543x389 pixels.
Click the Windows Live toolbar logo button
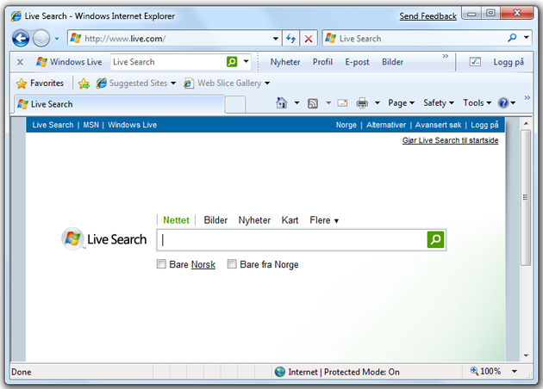pyautogui.click(x=69, y=62)
